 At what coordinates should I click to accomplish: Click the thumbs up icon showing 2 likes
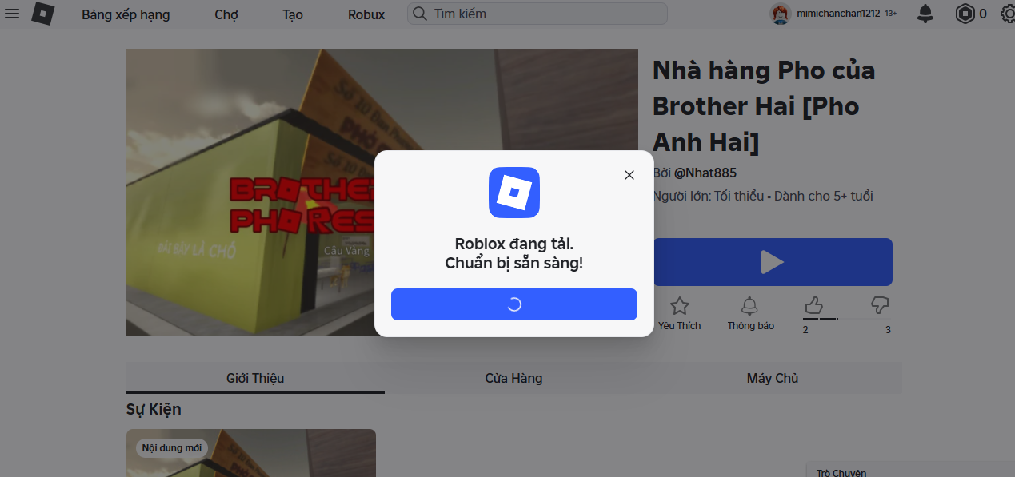tap(813, 304)
